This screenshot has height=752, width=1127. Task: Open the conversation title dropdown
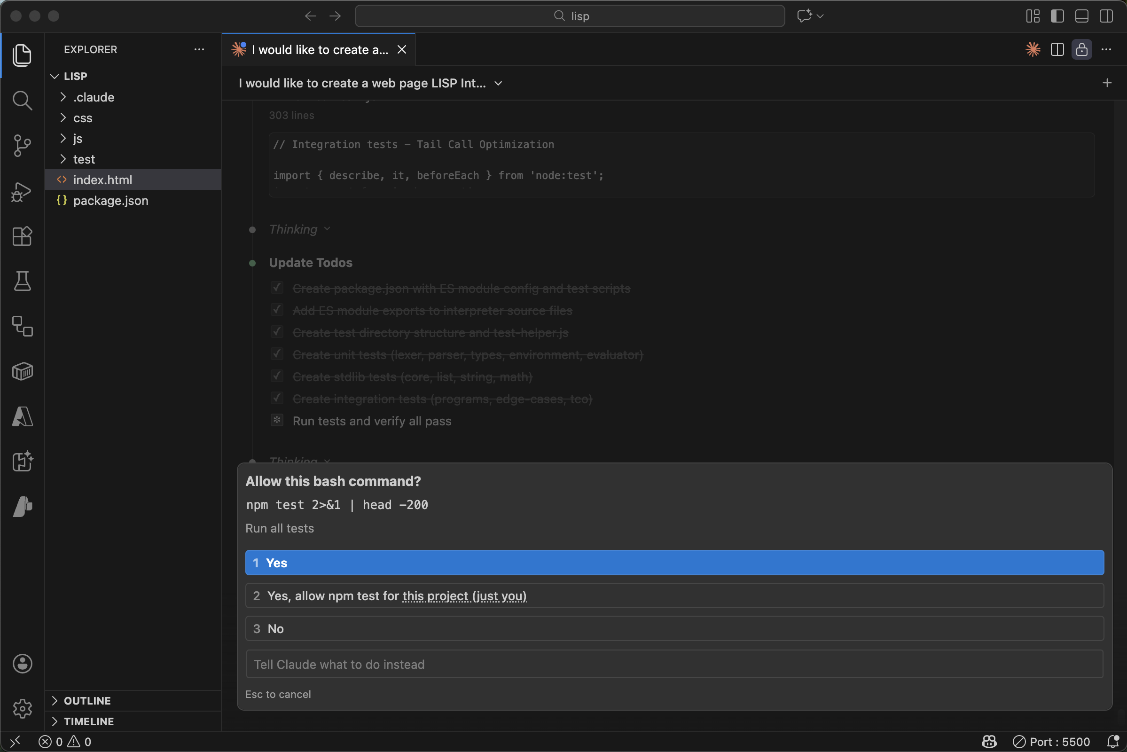[498, 84]
